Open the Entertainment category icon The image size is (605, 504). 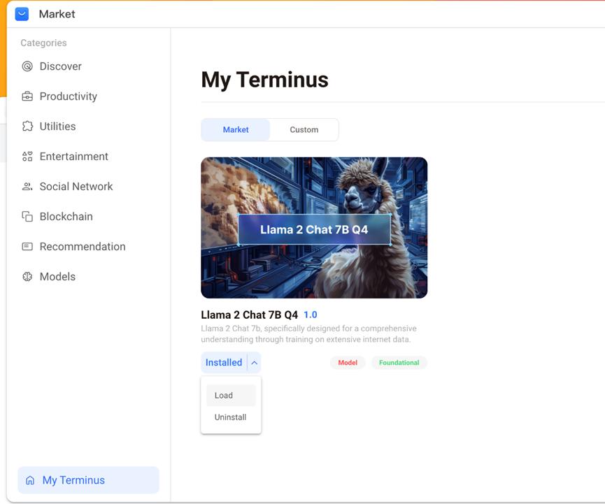27,157
